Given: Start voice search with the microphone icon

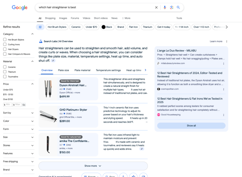Looking at the screenshot, I should click(x=165, y=8).
